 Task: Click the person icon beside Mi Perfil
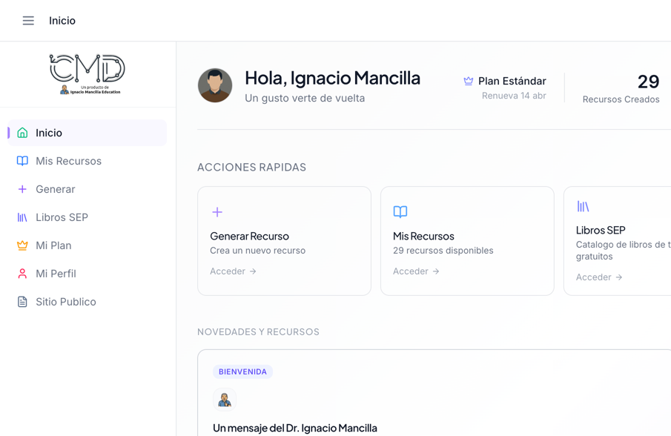coord(22,274)
